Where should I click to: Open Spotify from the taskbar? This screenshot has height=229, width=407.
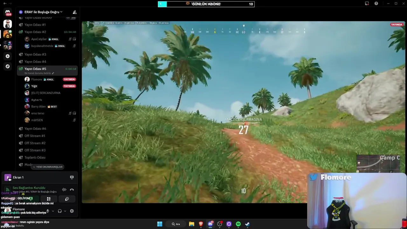pos(238,224)
